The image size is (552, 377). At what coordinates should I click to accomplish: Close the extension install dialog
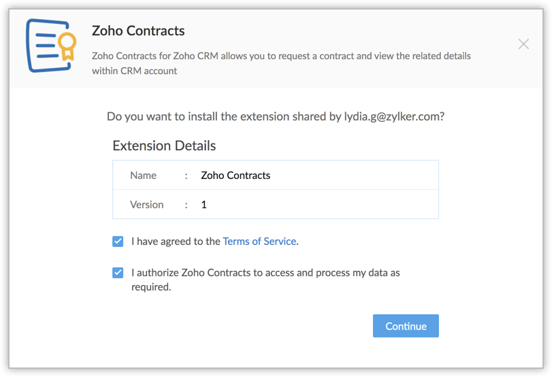tap(523, 44)
